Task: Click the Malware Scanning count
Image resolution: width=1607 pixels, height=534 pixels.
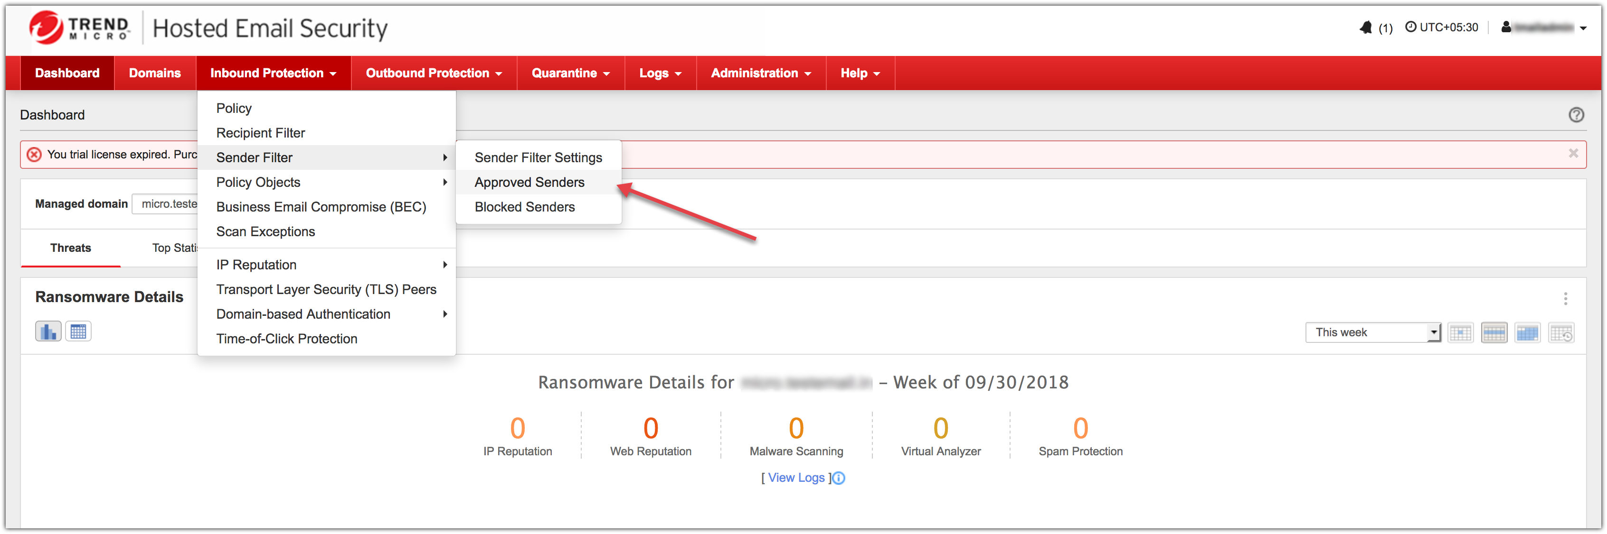Action: coord(796,428)
